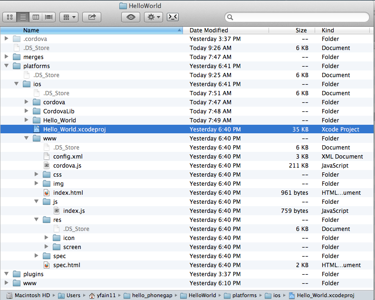Switch to column view in toolbar
The image size is (375, 300).
point(36,17)
